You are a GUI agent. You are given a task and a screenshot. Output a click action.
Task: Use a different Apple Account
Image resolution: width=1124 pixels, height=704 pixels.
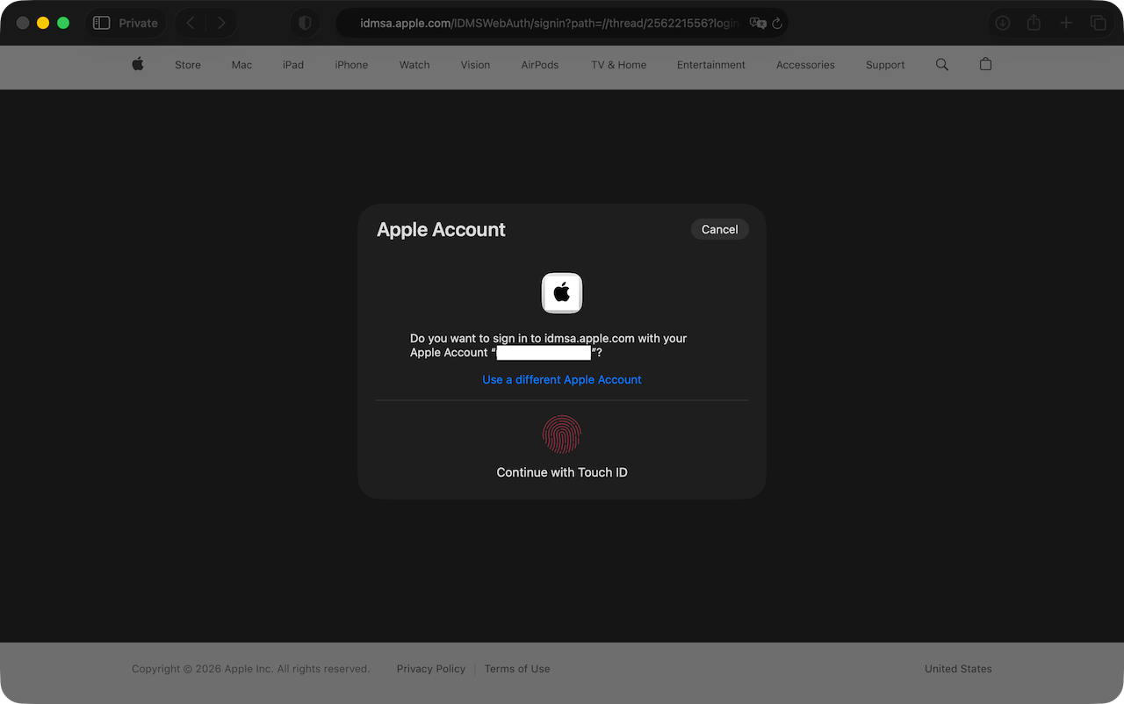pyautogui.click(x=562, y=379)
